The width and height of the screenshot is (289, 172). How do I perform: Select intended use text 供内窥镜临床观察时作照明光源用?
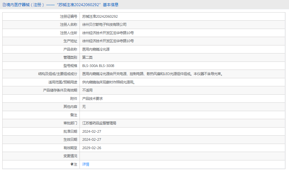click(x=109, y=82)
